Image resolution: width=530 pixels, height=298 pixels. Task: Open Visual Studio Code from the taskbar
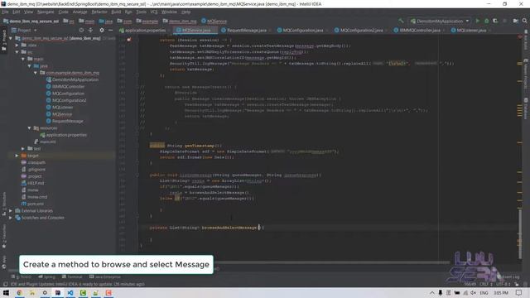pyautogui.click(x=70, y=292)
